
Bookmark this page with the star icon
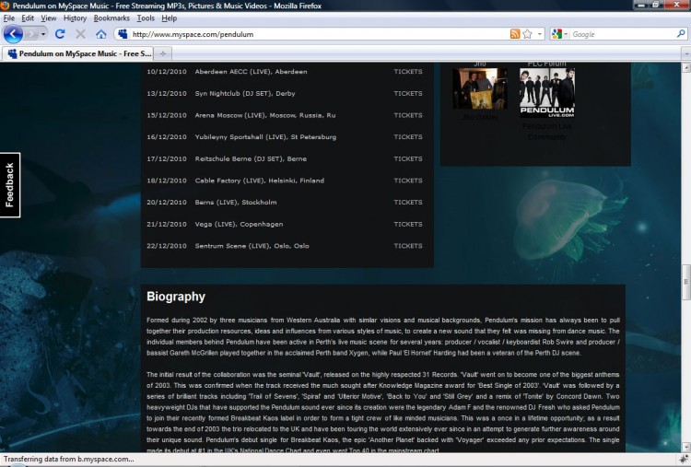(528, 34)
